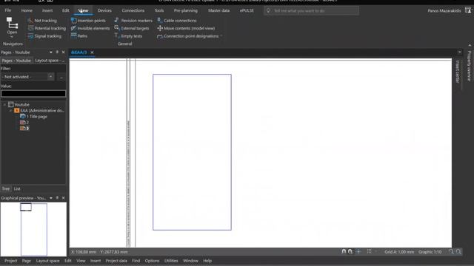Expand Connection point designations dropdown arrow
This screenshot has height=266, width=474.
point(221,36)
